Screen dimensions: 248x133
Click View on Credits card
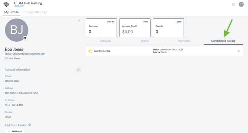tap(179, 22)
